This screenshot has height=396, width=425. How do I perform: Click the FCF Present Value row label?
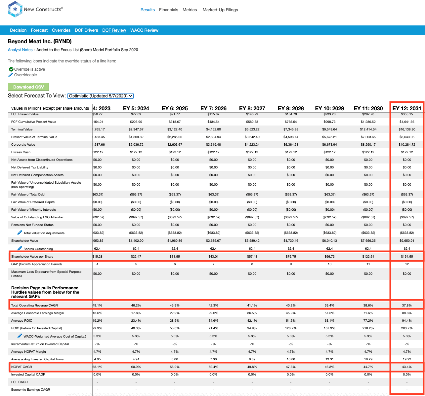pyautogui.click(x=25, y=114)
